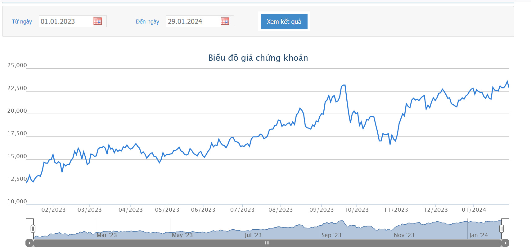
Task: Click 'Jan '24' marker in navigator
Action: click(478, 235)
